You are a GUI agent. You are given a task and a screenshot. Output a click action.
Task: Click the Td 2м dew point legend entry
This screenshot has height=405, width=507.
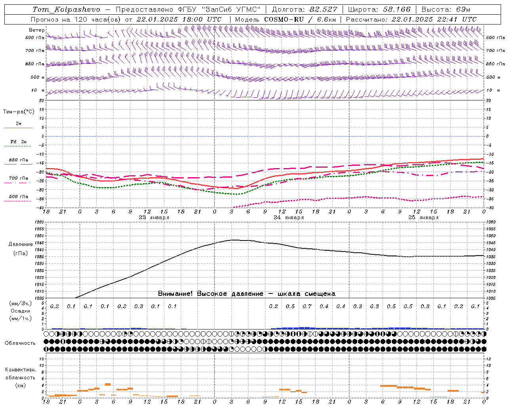pos(18,142)
